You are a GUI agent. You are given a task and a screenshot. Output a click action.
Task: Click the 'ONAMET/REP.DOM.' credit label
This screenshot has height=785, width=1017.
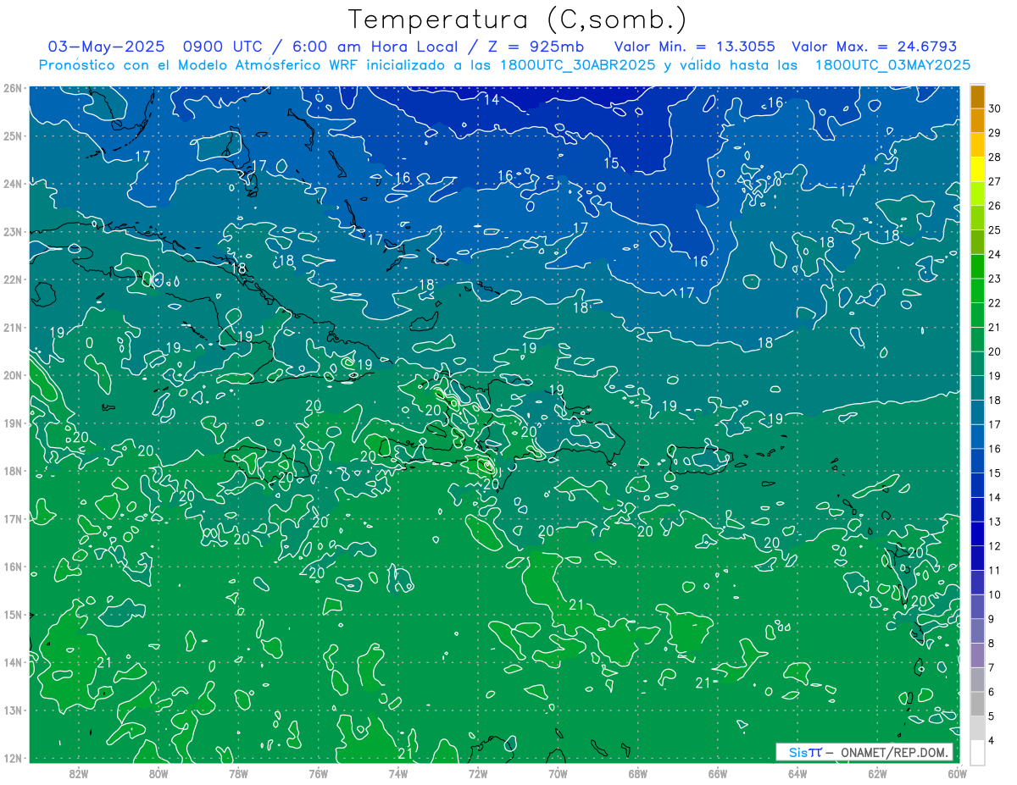(893, 752)
